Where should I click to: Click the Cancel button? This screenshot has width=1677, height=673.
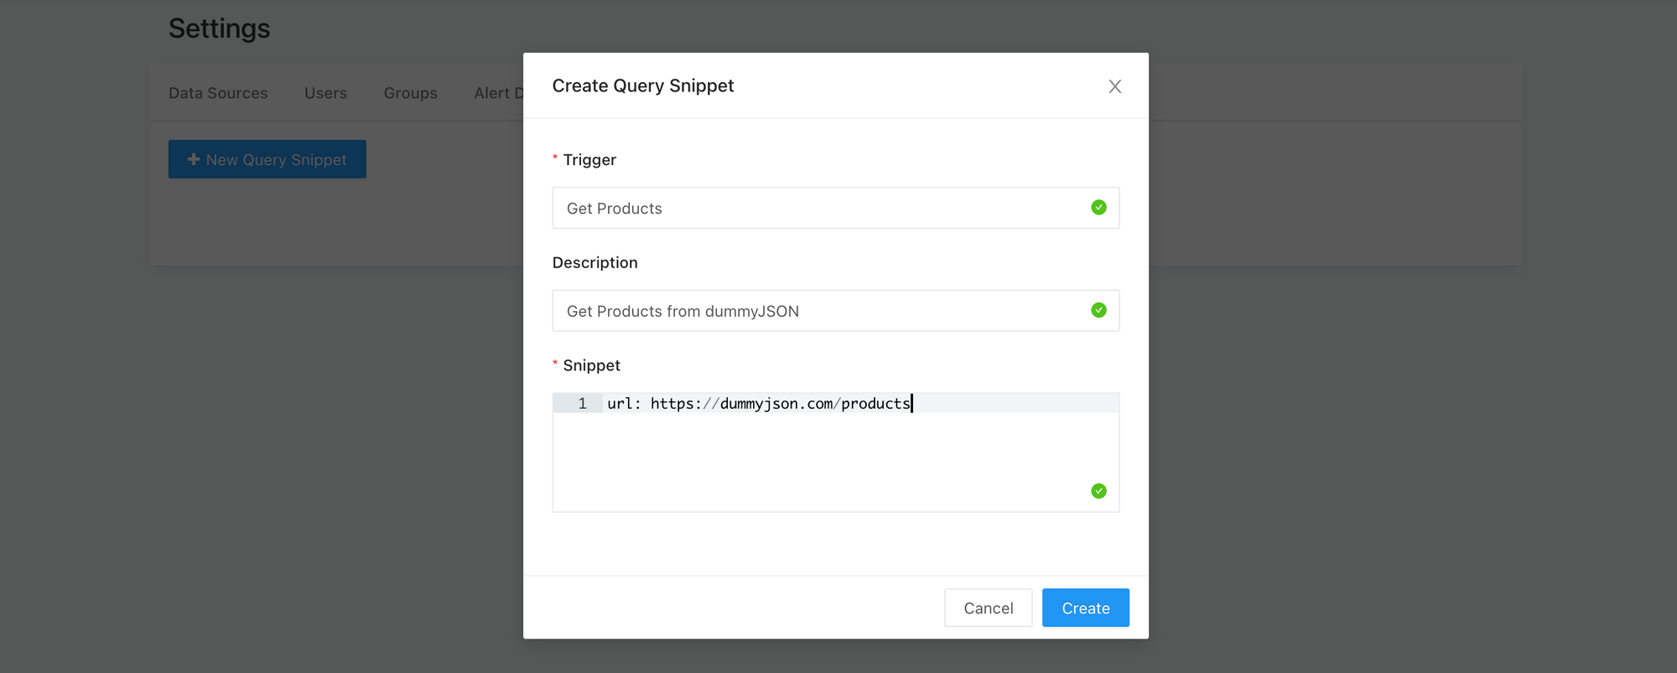point(988,608)
